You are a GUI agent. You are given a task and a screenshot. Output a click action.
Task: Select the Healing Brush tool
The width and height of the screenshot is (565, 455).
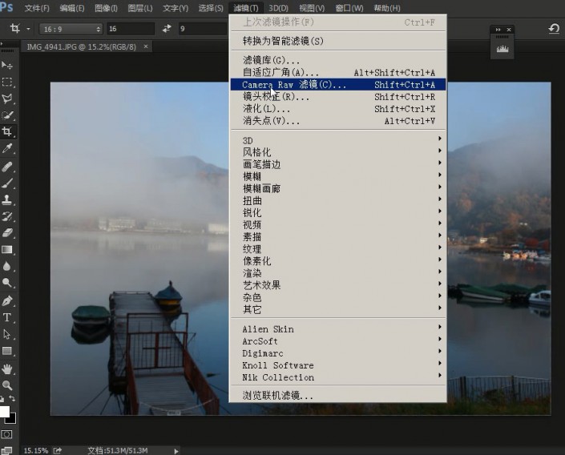pyautogui.click(x=7, y=167)
